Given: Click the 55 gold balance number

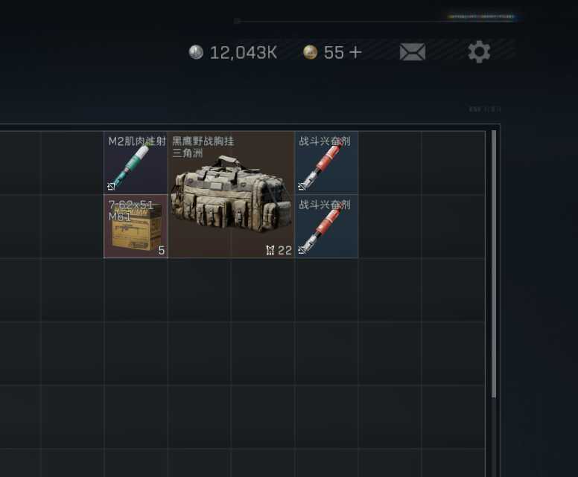Looking at the screenshot, I should (334, 53).
